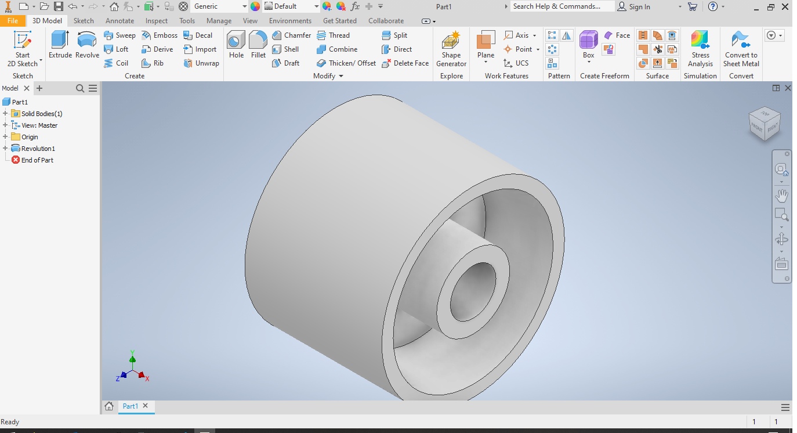The height and width of the screenshot is (433, 797).
Task: Select the Emboss tool
Action: (160, 35)
